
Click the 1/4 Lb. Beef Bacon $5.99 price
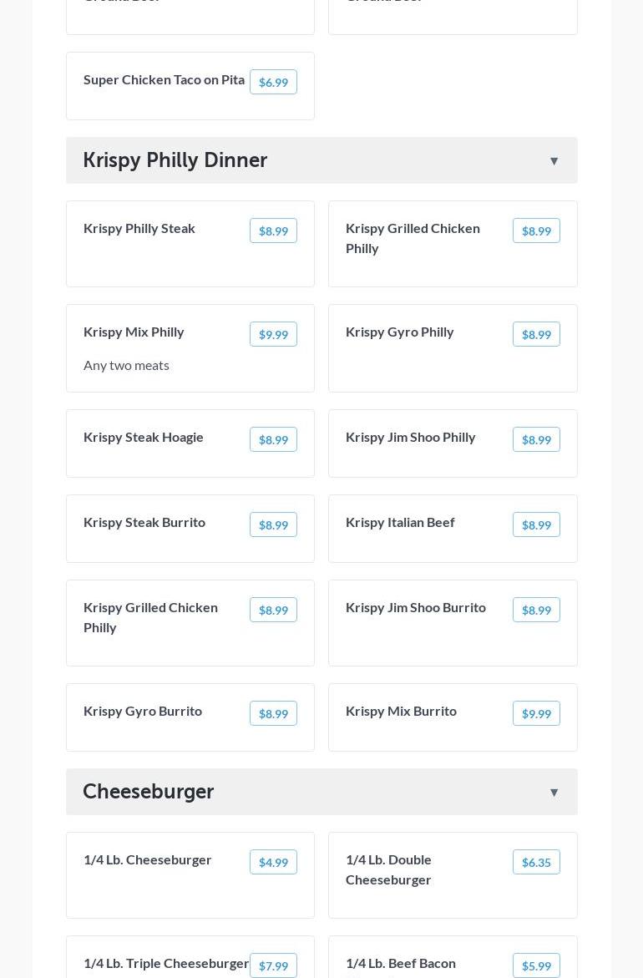536,966
